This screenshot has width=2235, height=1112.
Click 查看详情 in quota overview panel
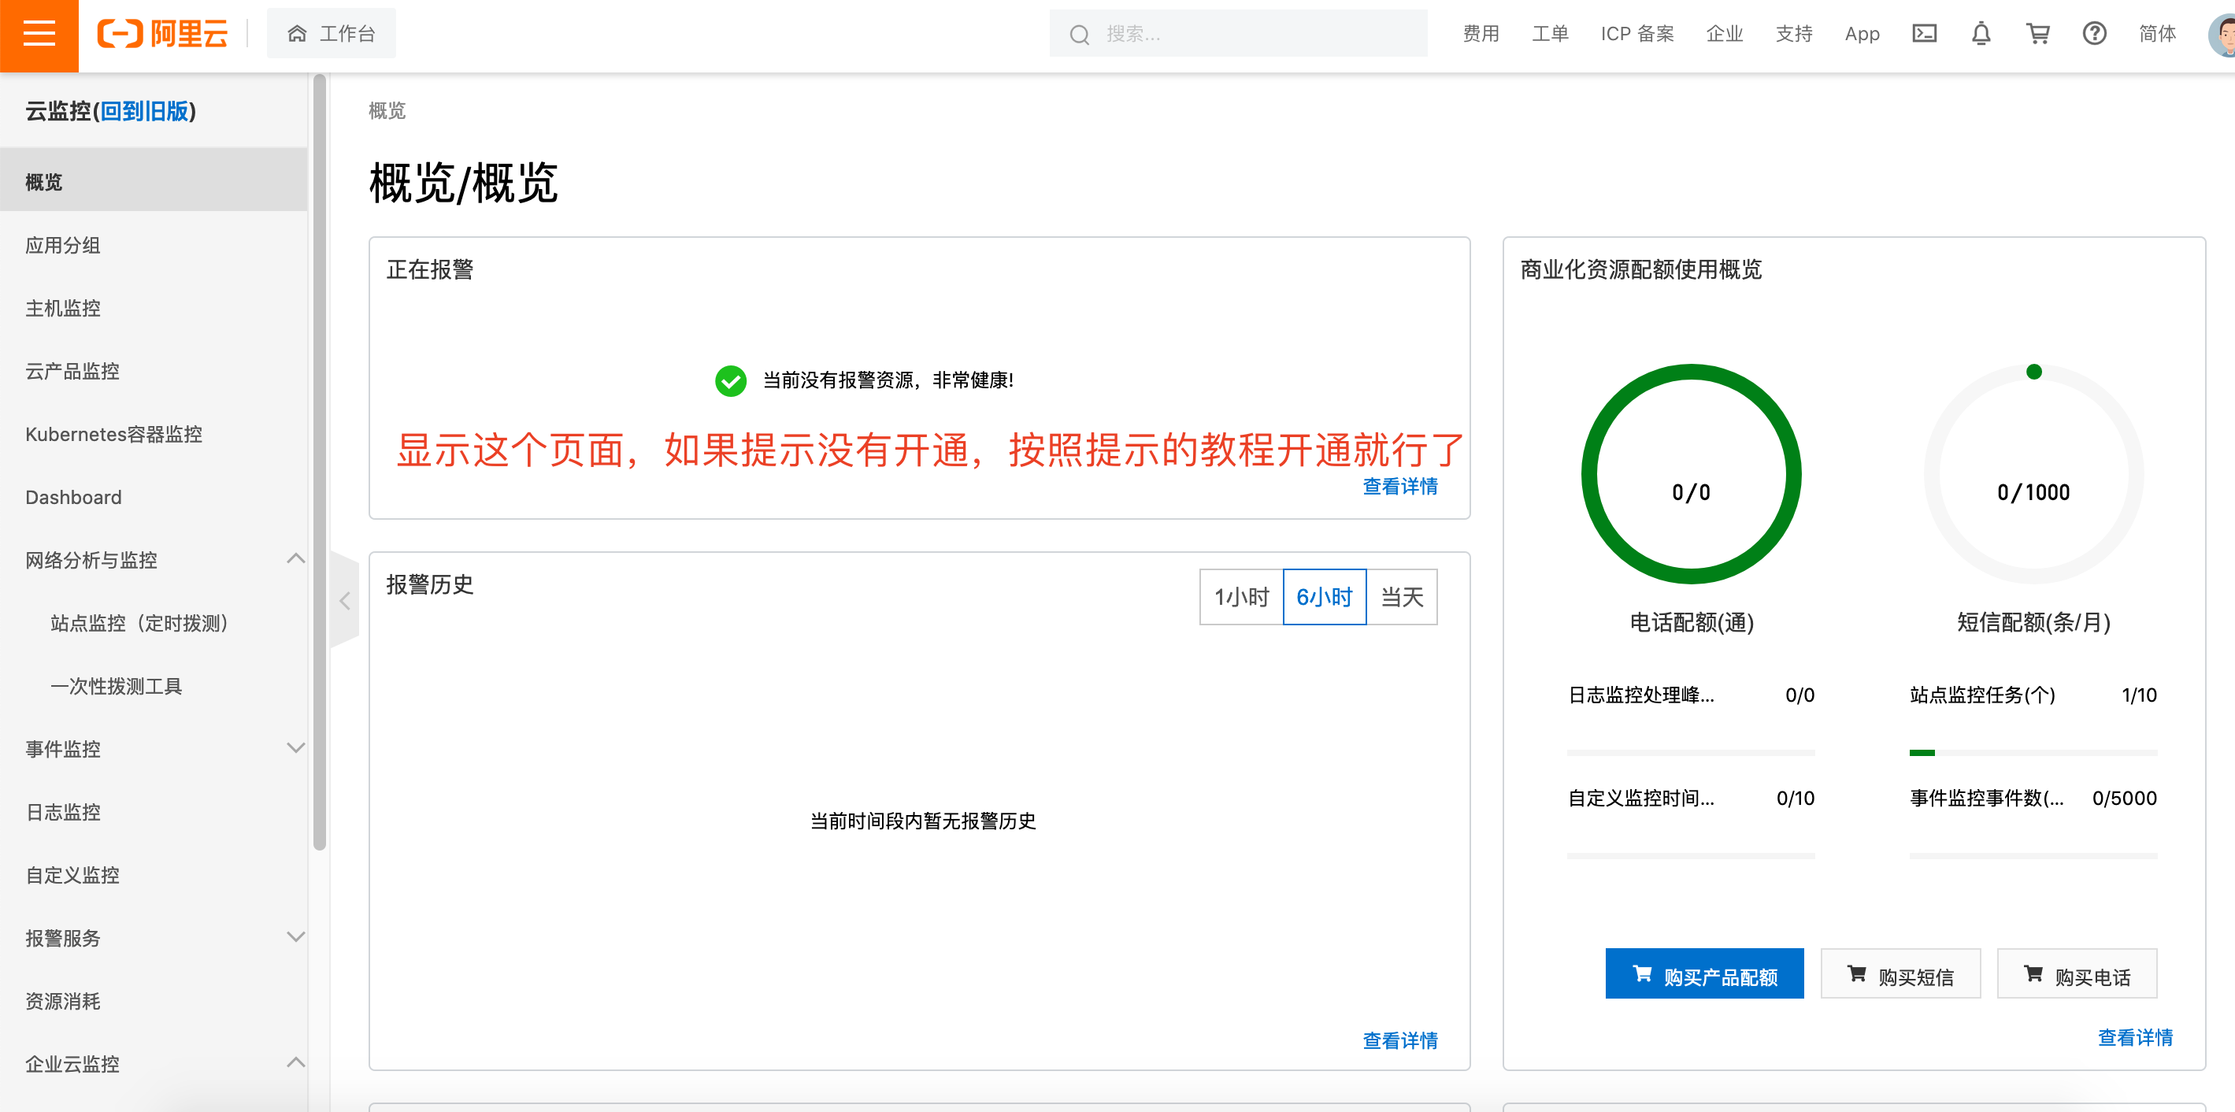(2134, 1037)
